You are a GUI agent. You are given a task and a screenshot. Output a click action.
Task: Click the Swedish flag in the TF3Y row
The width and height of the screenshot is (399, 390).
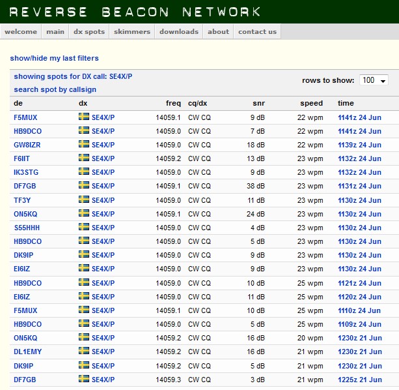pyautogui.click(x=83, y=200)
